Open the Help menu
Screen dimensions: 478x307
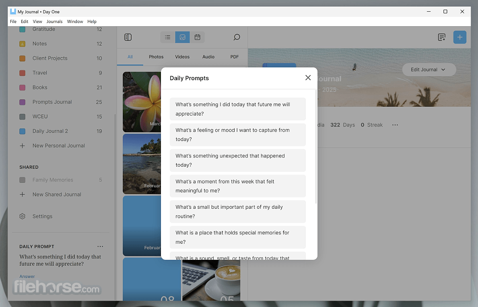[92, 21]
